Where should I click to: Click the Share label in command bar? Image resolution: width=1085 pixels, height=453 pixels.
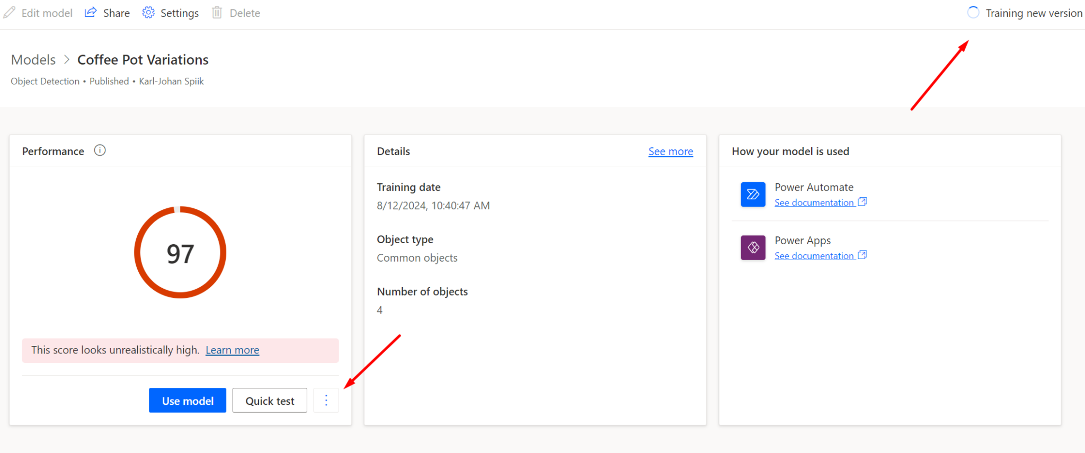pos(117,13)
